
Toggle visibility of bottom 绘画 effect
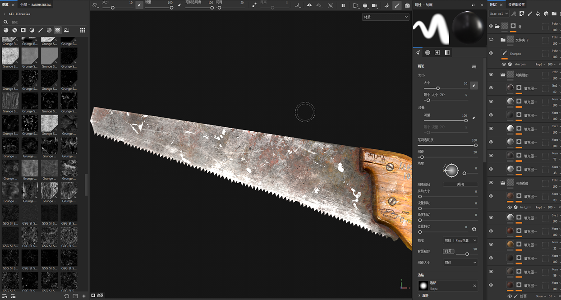click(x=510, y=296)
